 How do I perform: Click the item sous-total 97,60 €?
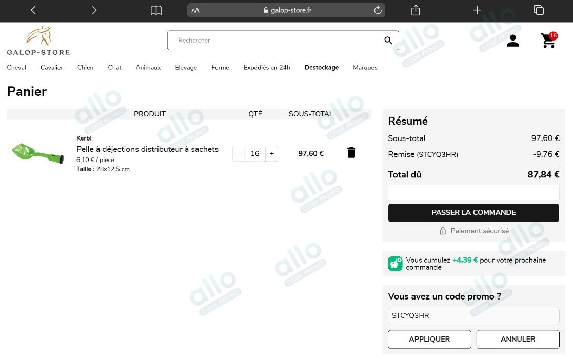[311, 153]
